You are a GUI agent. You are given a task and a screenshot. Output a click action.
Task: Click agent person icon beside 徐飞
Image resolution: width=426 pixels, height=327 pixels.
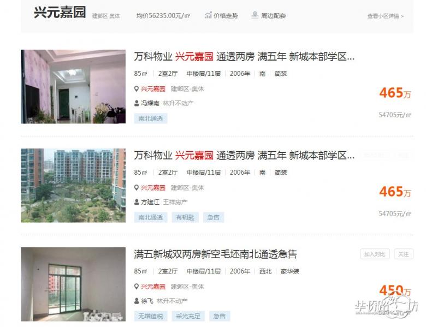point(137,301)
